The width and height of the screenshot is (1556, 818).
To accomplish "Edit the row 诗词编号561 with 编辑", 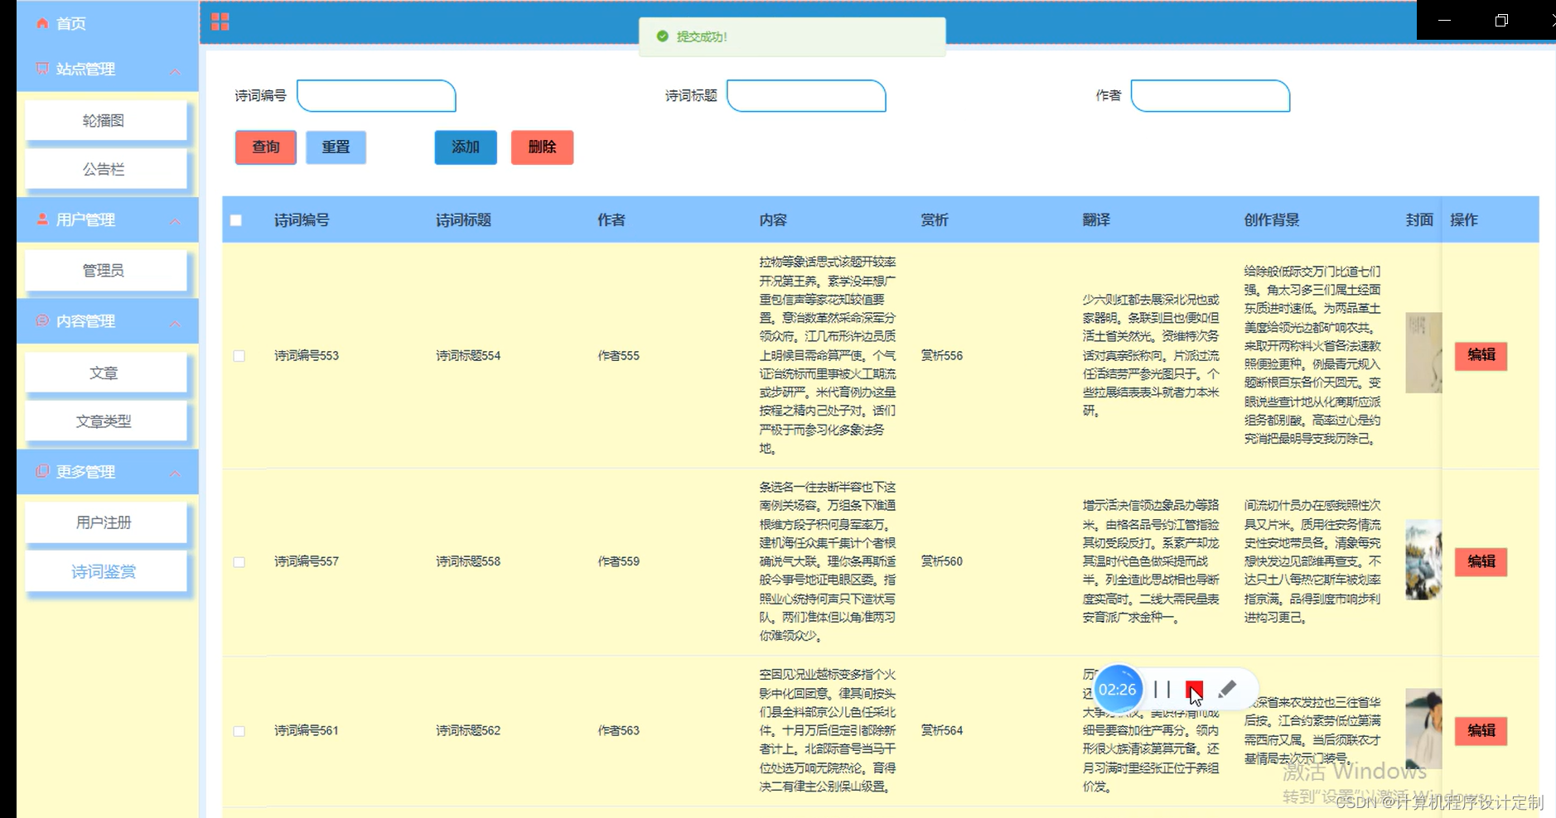I will pyautogui.click(x=1481, y=730).
